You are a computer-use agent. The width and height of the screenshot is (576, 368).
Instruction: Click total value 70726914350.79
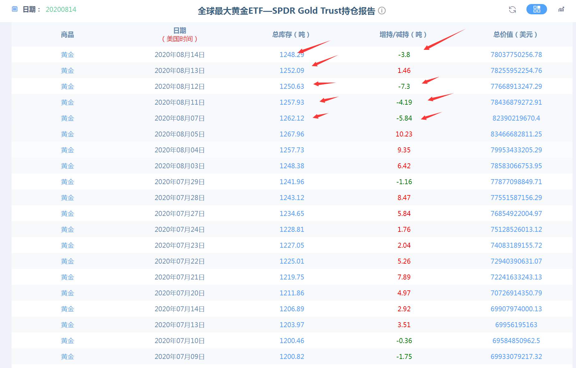516,293
